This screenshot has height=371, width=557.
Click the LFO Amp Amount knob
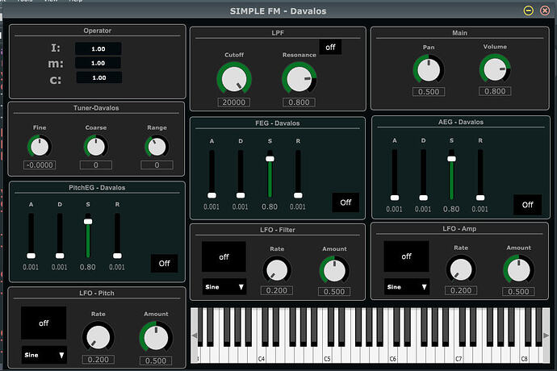click(x=518, y=267)
